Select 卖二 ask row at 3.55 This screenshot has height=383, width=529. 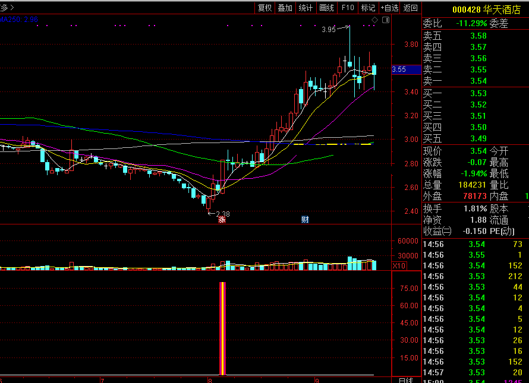pyautogui.click(x=476, y=69)
